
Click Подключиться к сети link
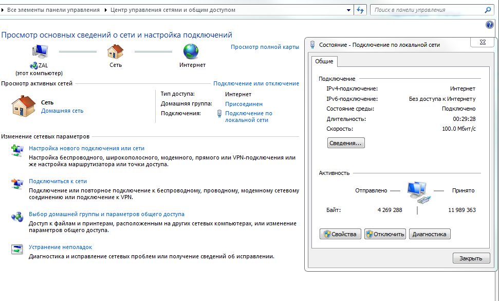(x=58, y=181)
